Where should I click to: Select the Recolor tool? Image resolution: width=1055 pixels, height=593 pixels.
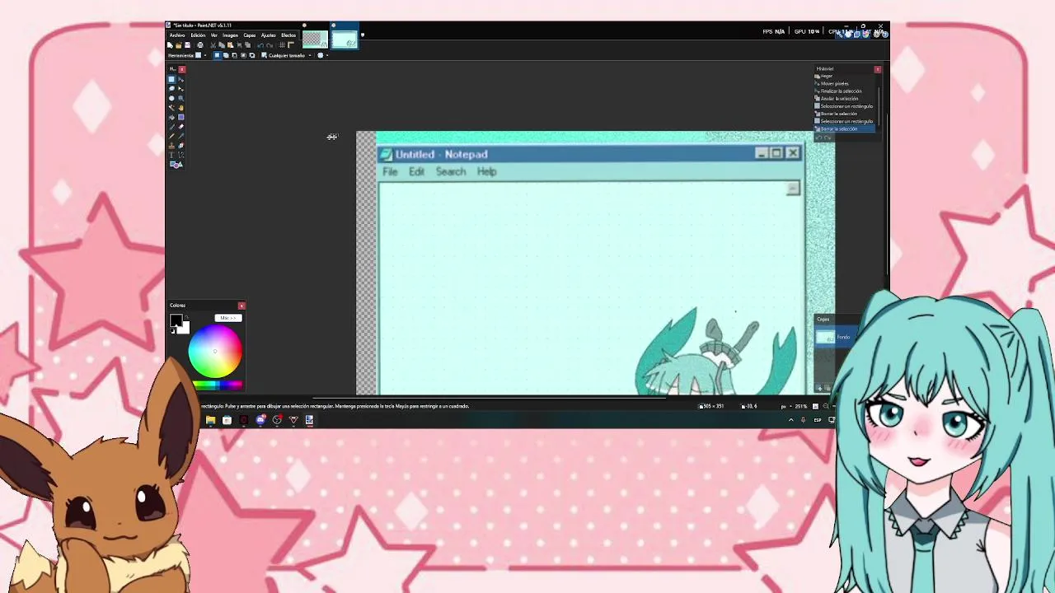coord(181,146)
